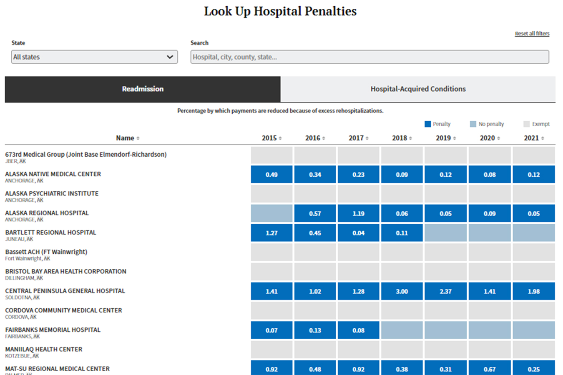Sort table by Name column arrows
Viewport: 563px width, 375px height.
click(138, 138)
